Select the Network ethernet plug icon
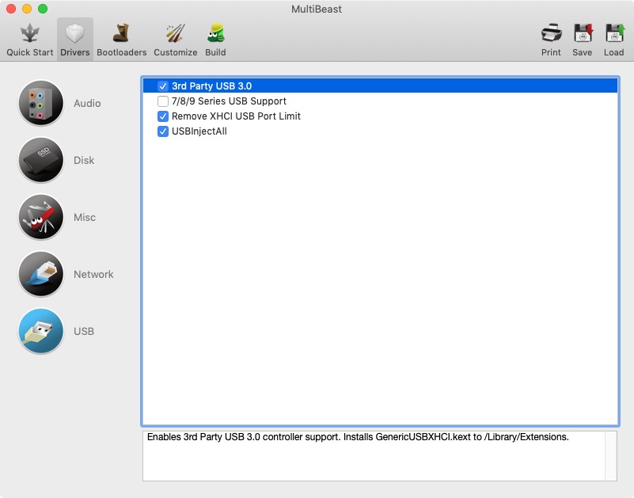 [41, 274]
